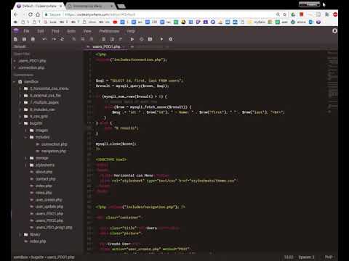Click the line containing mysqli_close in editor
The width and height of the screenshot is (349, 261).
coord(116,144)
